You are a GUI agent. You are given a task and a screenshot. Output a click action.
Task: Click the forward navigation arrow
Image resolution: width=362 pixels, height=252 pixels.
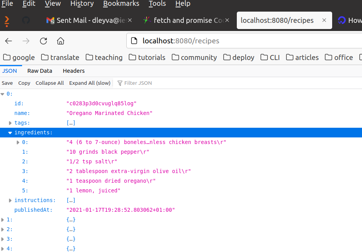coord(26,41)
